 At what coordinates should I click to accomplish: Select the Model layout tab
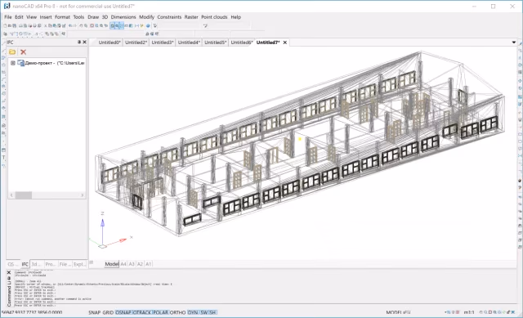pos(112,264)
